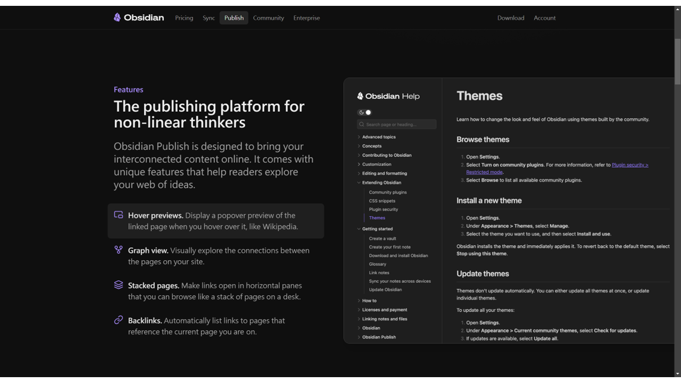Expand the Licenses and payment section
The width and height of the screenshot is (681, 383).
coord(359,310)
